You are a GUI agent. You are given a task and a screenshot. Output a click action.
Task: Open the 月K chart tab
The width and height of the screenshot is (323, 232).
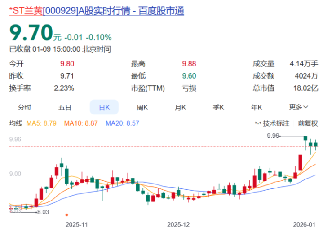pos(180,107)
